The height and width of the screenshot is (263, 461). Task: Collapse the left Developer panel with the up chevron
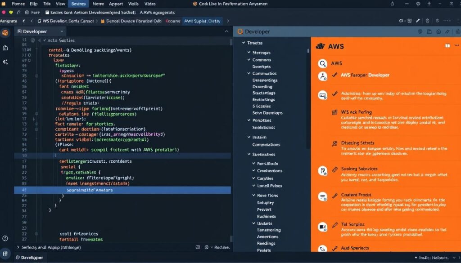(227, 31)
